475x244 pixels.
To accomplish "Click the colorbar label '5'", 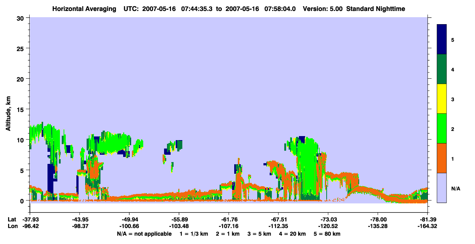I will tap(453, 40).
